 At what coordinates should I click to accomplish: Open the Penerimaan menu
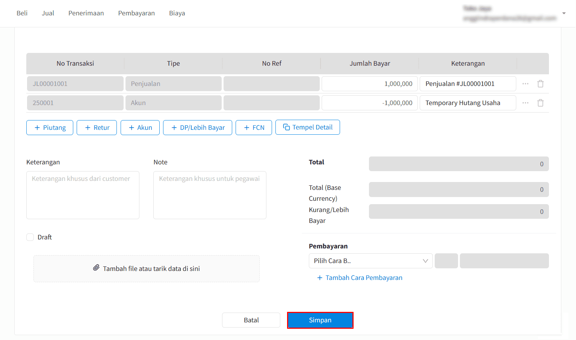pyautogui.click(x=86, y=13)
